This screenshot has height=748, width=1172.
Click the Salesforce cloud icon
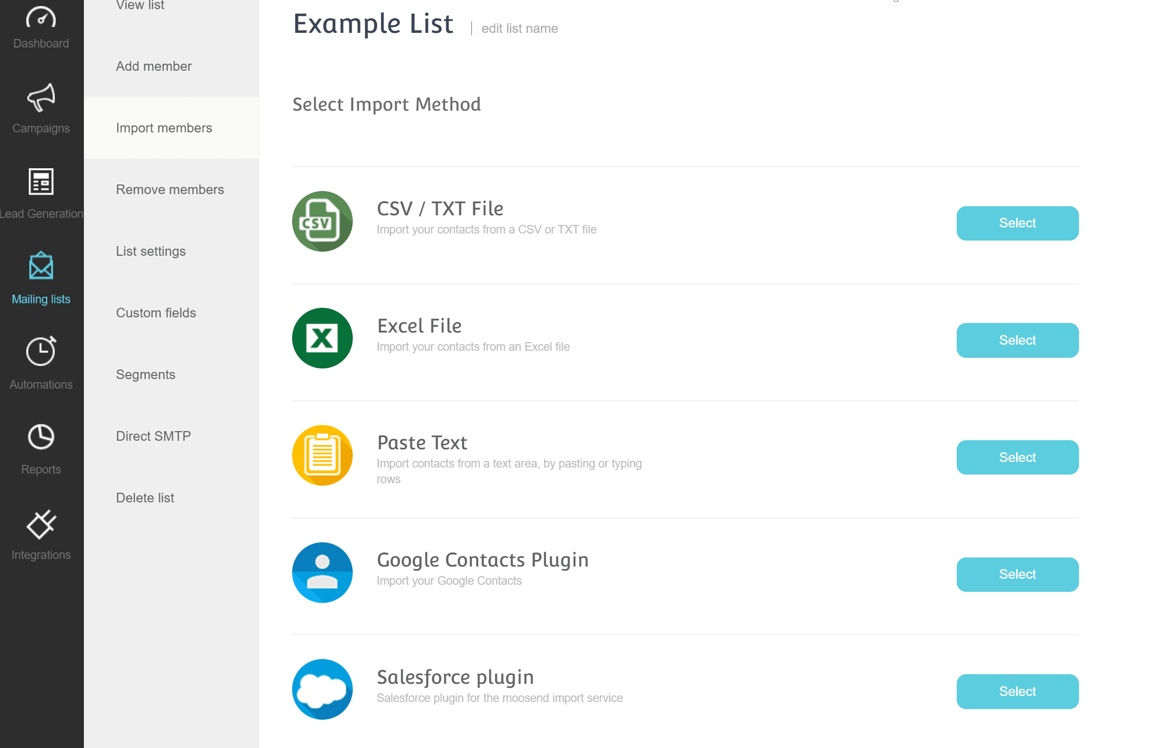point(322,689)
